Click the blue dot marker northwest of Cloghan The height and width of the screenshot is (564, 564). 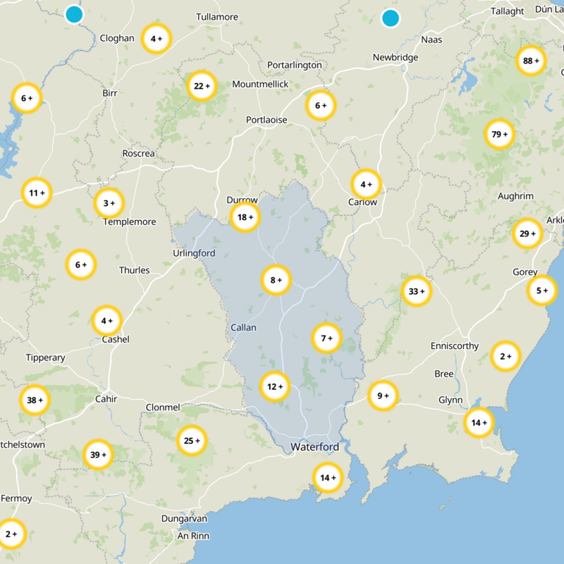coord(74,14)
